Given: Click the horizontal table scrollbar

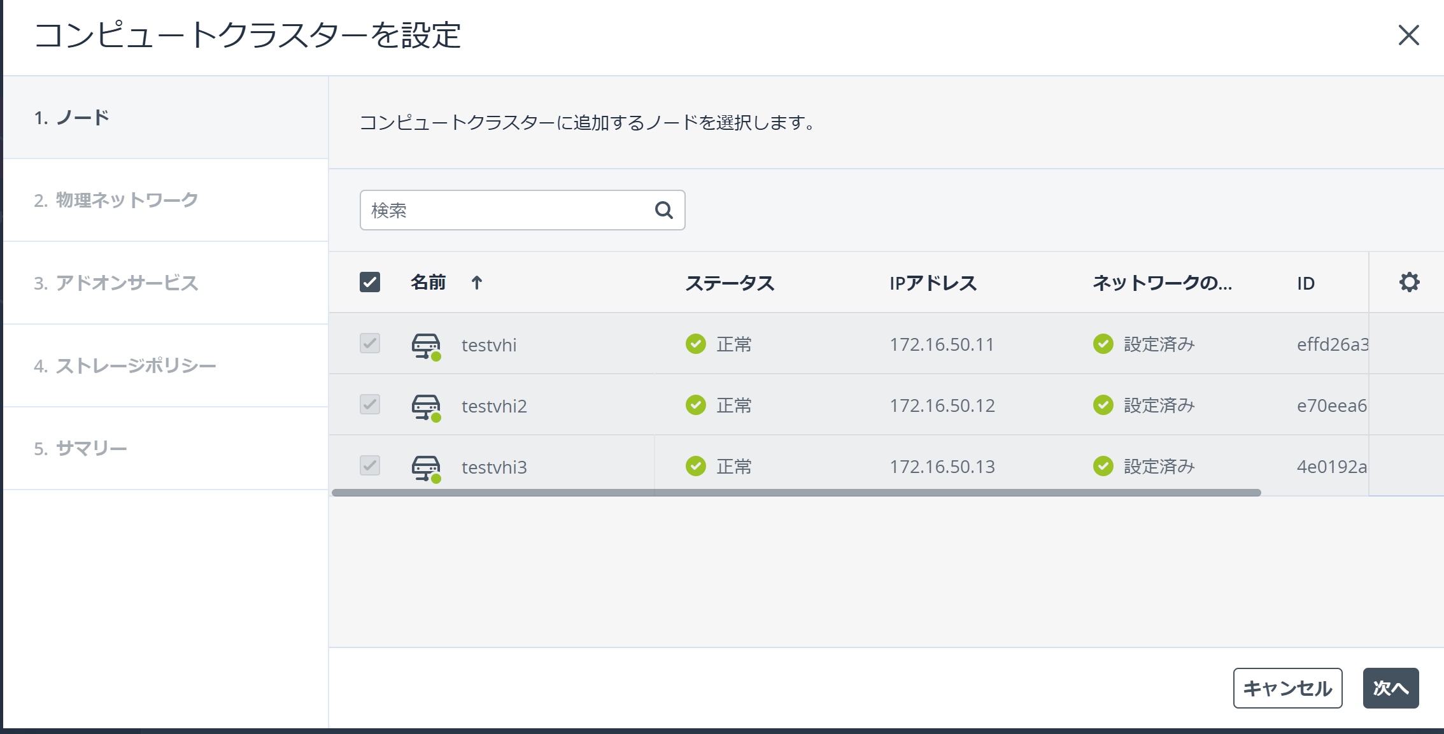Looking at the screenshot, I should (796, 492).
